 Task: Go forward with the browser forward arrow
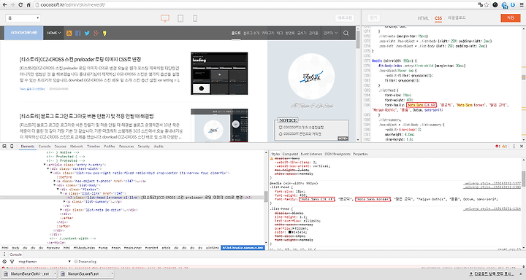click(12, 4)
